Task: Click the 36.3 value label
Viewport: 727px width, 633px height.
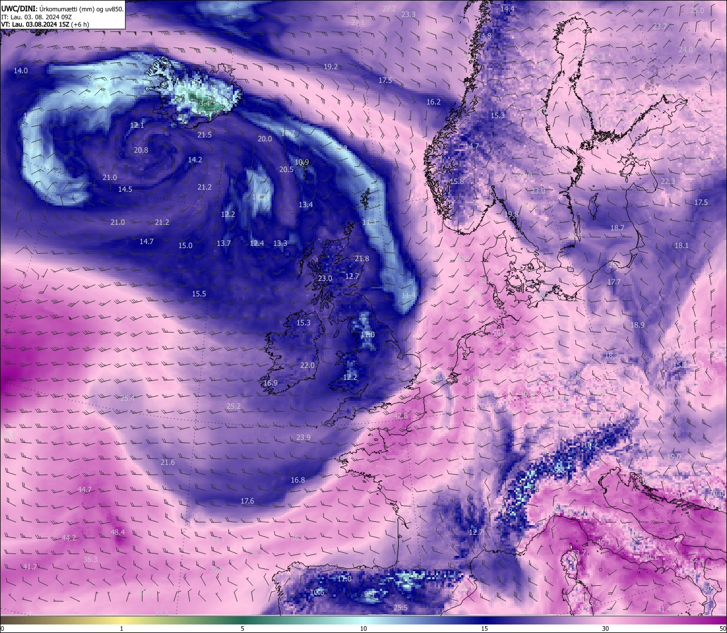Action: [x=90, y=559]
